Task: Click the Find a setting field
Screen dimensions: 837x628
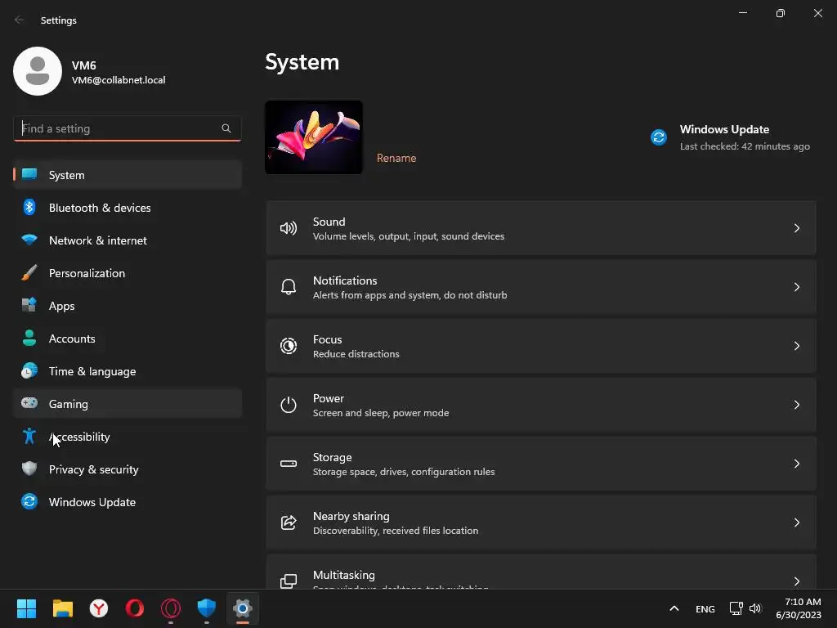Action: pyautogui.click(x=127, y=128)
